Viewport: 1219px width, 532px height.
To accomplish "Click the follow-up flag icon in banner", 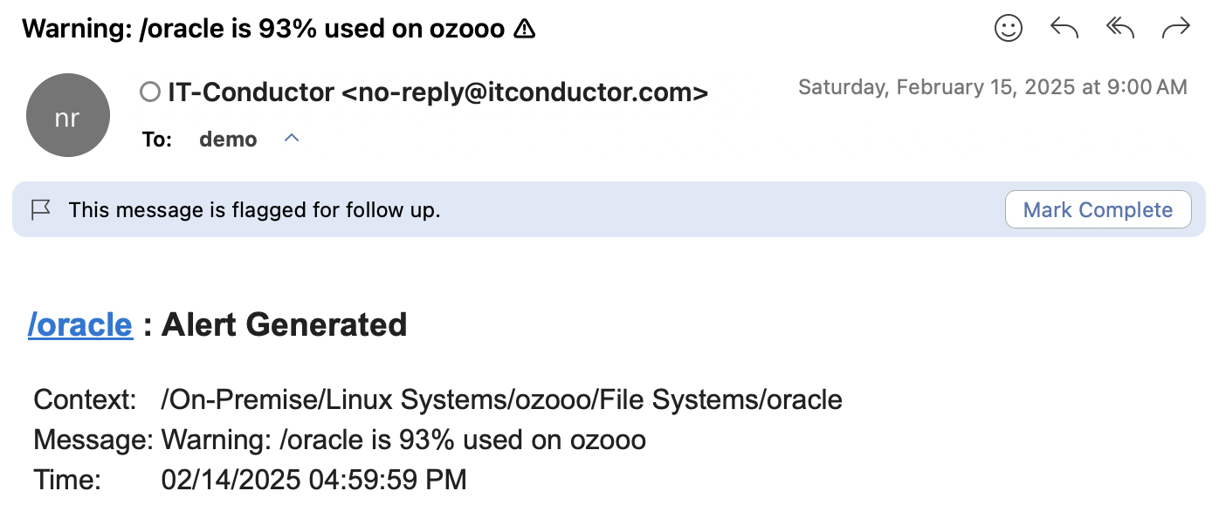I will pyautogui.click(x=40, y=210).
